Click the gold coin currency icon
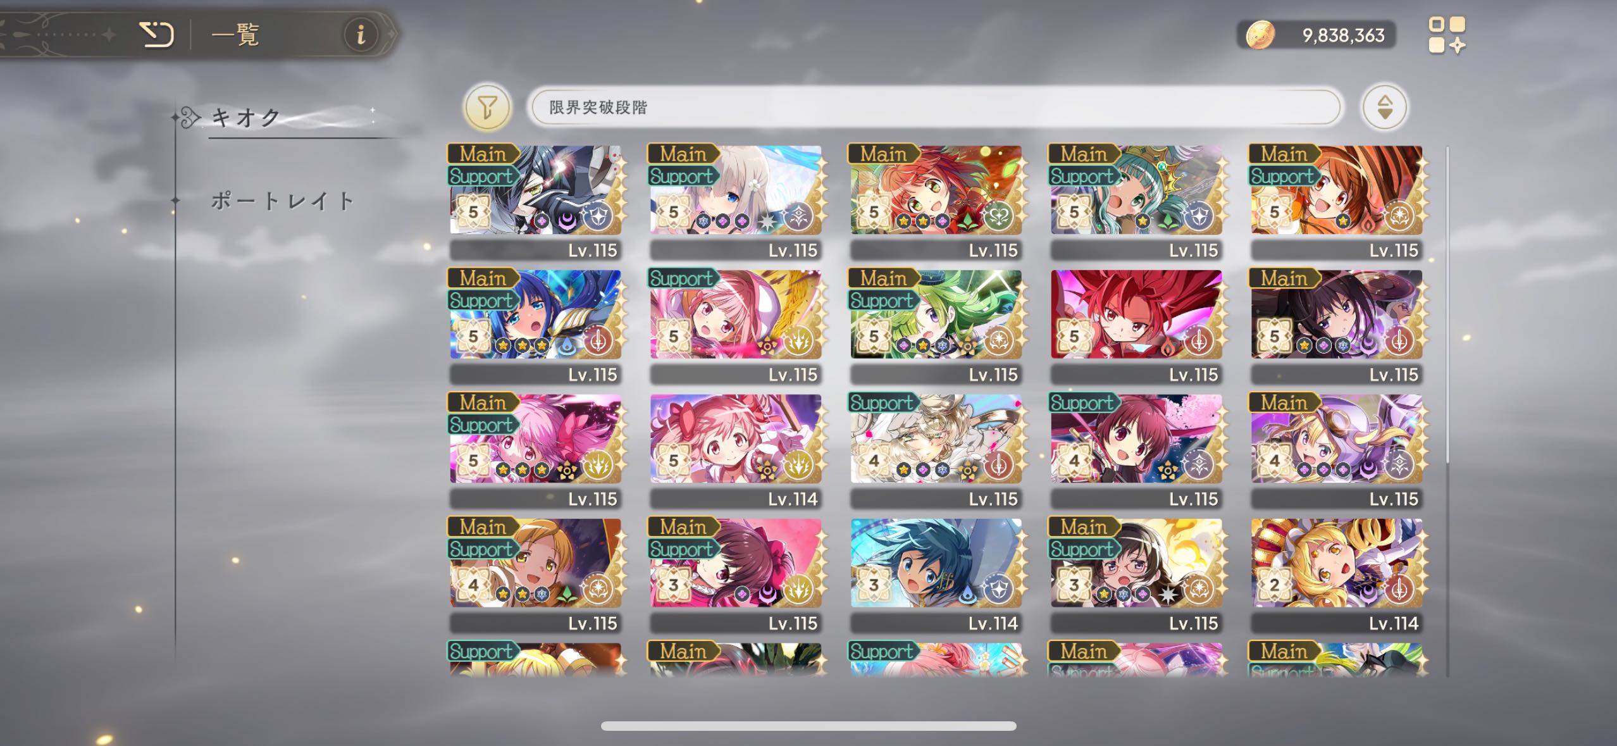Screen dimensions: 1617x746 pyautogui.click(x=1260, y=35)
